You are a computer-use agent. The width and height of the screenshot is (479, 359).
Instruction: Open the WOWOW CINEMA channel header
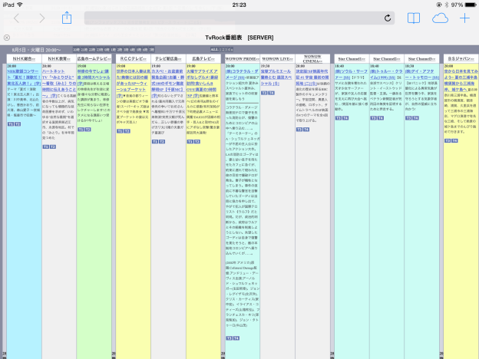pos(313,58)
